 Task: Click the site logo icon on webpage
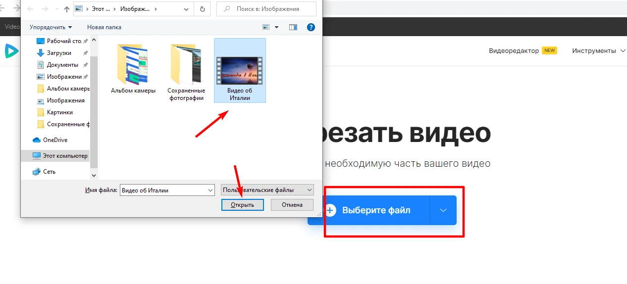(11, 50)
